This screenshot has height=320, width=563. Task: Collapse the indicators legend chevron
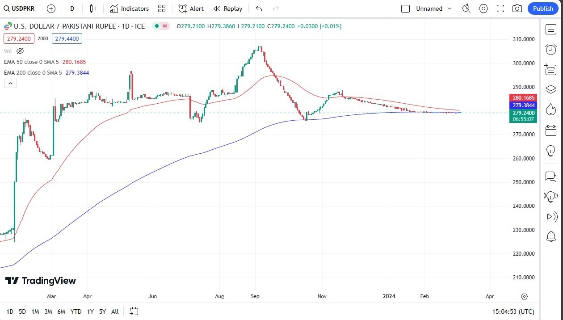[x=10, y=83]
